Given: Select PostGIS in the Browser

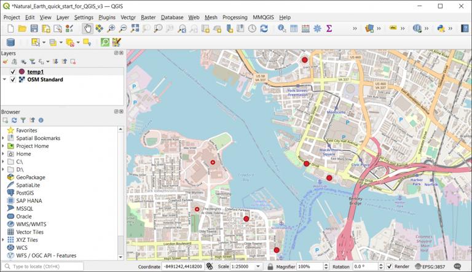Looking at the screenshot, I should point(25,193).
